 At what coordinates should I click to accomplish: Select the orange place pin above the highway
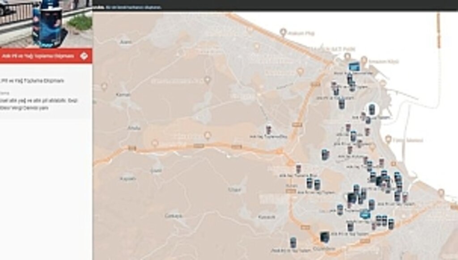click(207, 135)
